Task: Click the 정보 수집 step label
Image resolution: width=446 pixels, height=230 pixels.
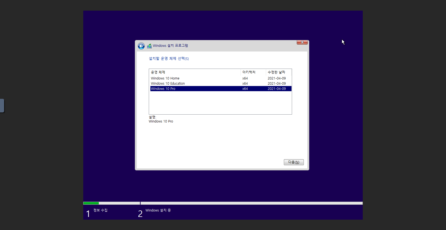Action: pos(100,210)
